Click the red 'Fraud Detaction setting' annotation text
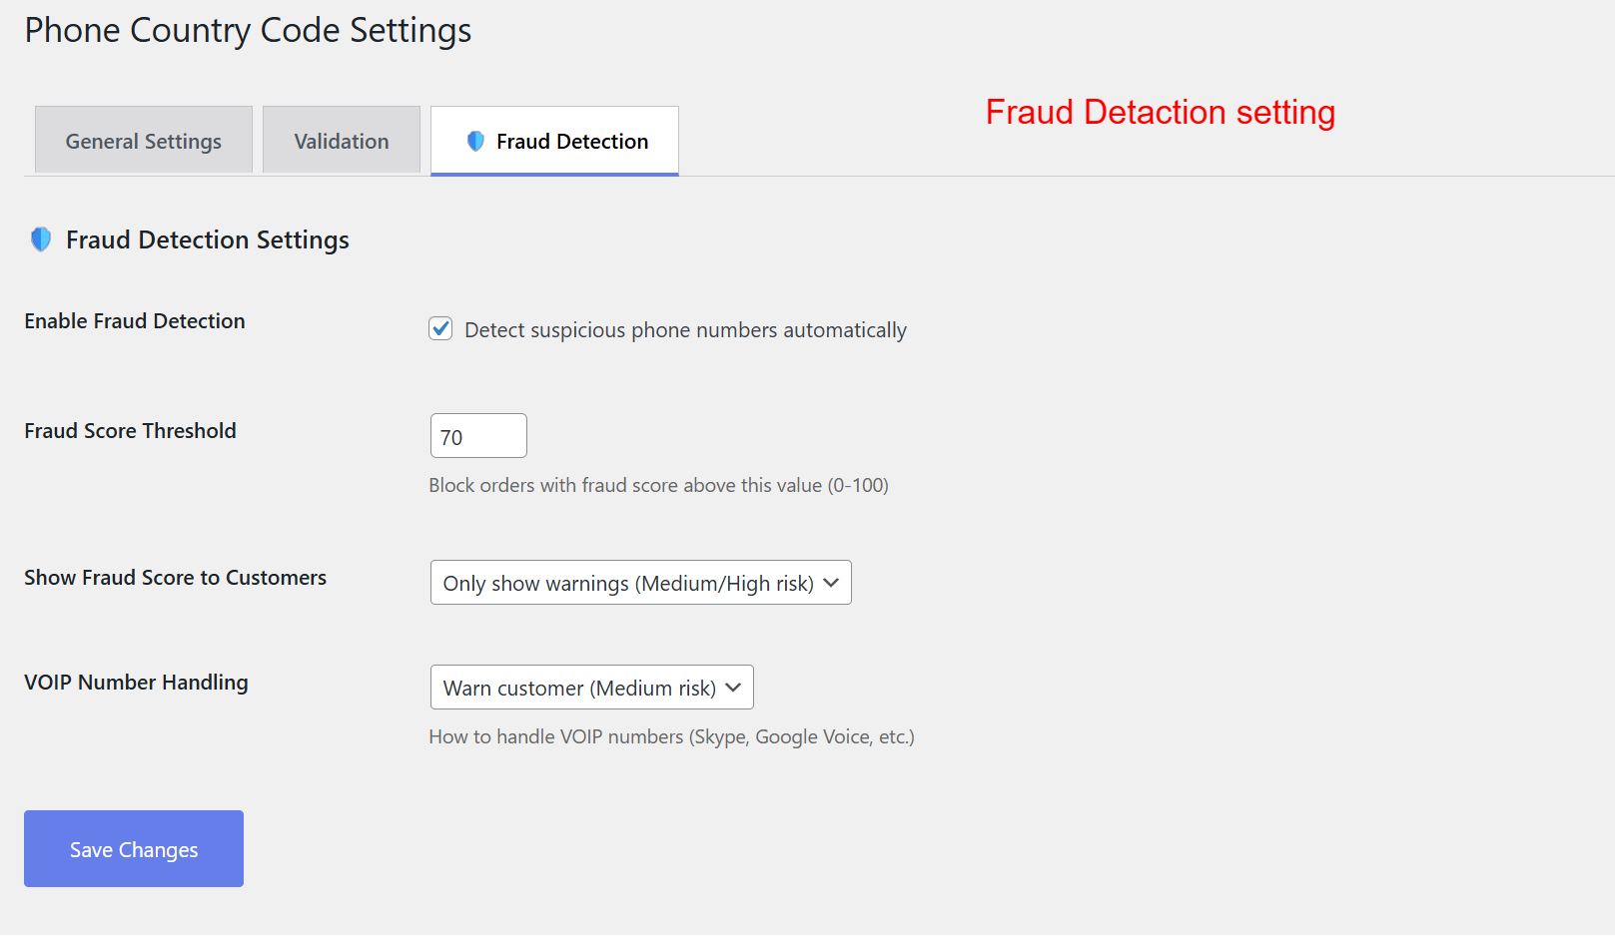Image resolution: width=1615 pixels, height=937 pixels. pyautogui.click(x=1160, y=112)
